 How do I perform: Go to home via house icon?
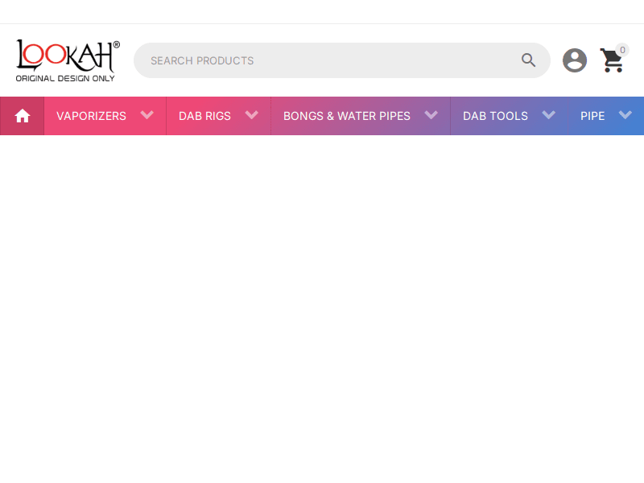click(23, 116)
